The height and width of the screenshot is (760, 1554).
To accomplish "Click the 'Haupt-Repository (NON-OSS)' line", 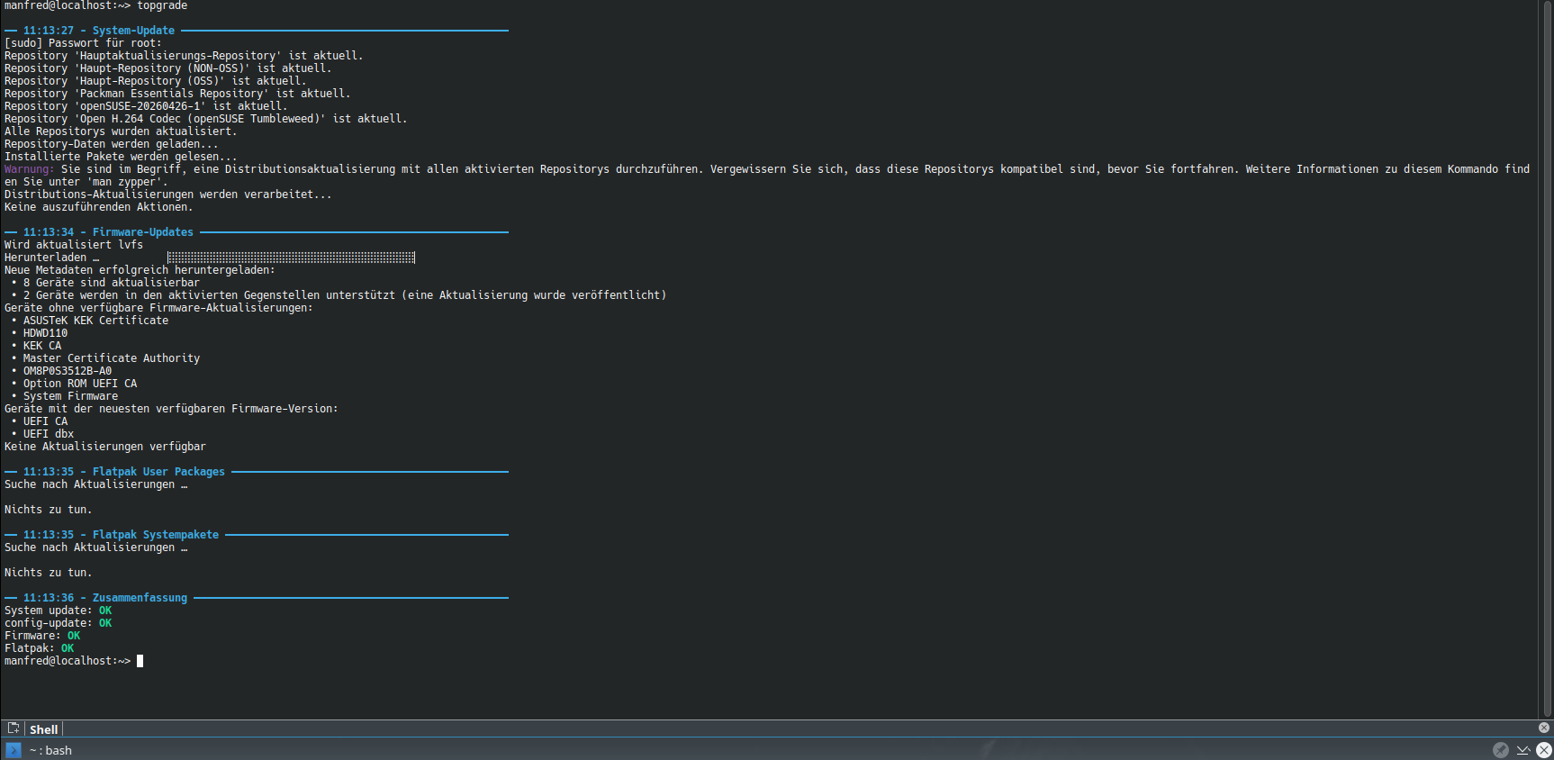I will pos(168,68).
